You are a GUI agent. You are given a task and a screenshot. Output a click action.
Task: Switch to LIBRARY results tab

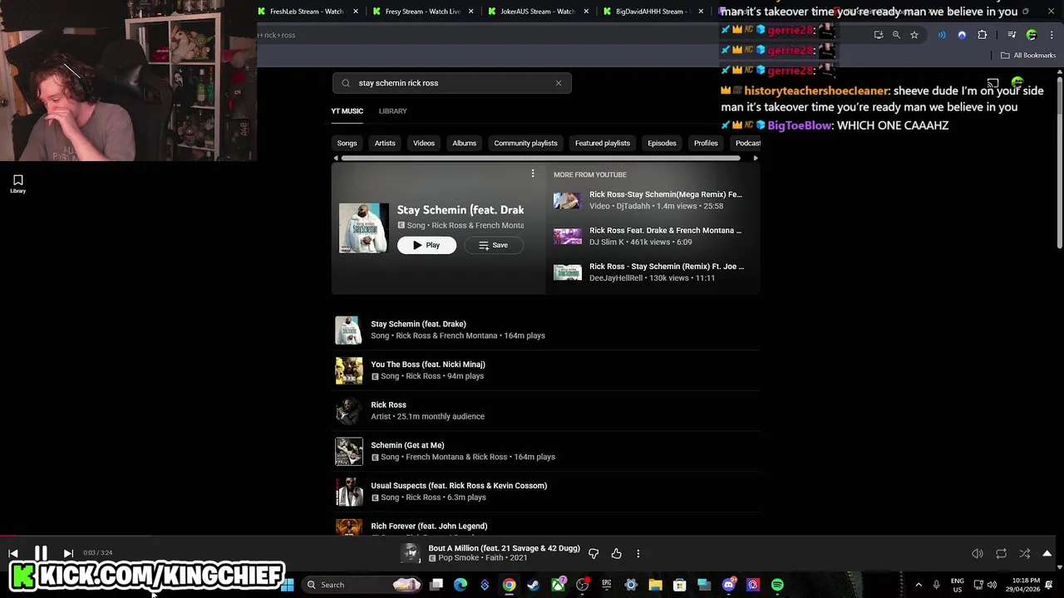click(392, 110)
